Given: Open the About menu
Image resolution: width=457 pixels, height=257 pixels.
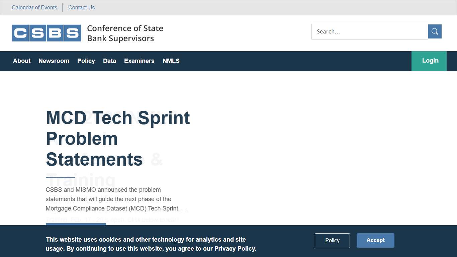Looking at the screenshot, I should [22, 61].
